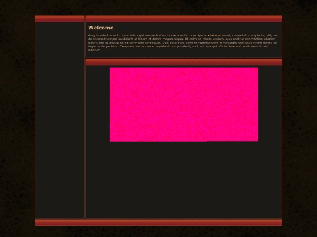The image size is (317, 237).
Task: Click the bold word "dolor"
Action: tap(213, 35)
